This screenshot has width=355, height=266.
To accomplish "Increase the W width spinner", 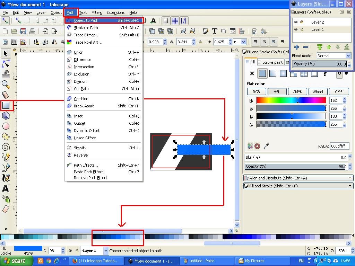I will click(x=193, y=40).
